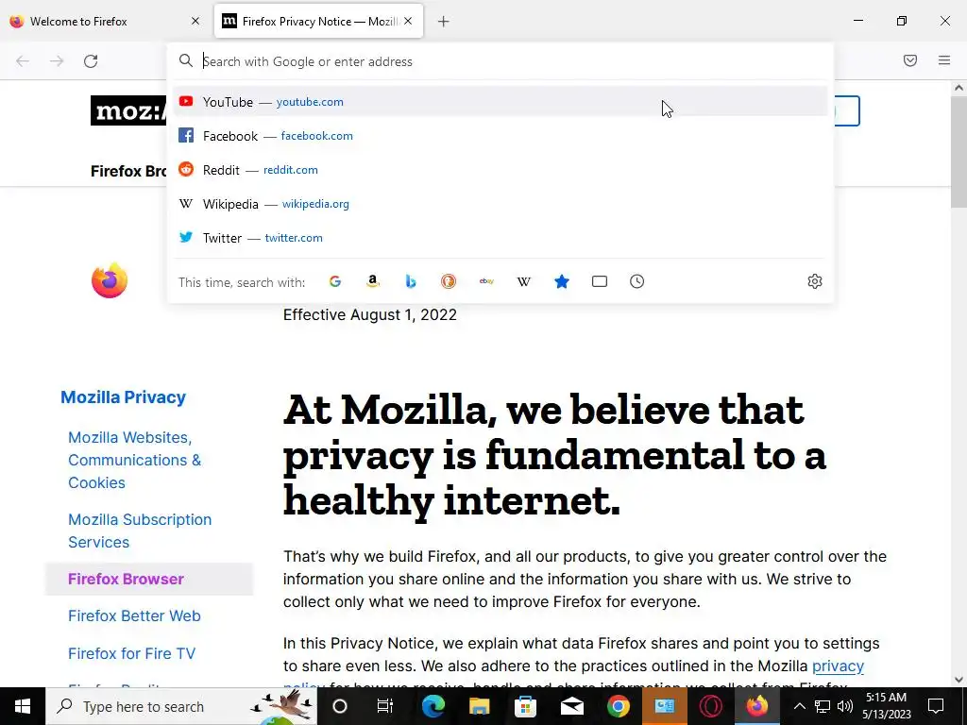The image size is (967, 725).
Task: Search in History clock icon
Action: [637, 281]
